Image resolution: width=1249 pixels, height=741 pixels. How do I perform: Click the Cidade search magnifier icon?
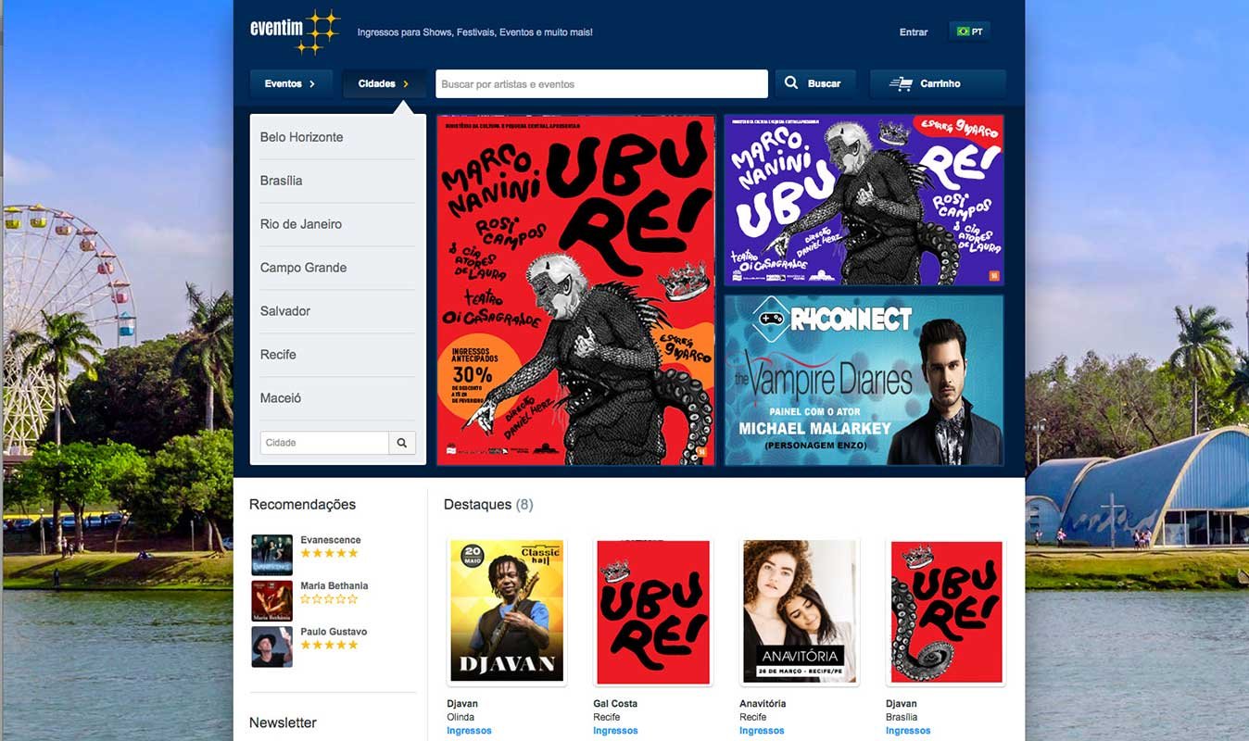[x=402, y=443]
